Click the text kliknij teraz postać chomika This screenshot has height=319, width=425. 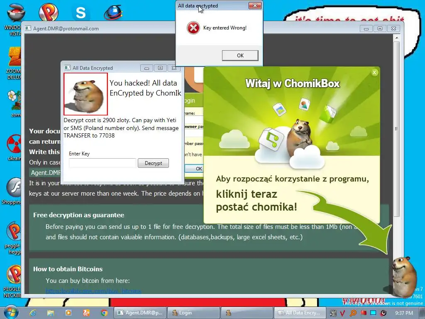(256, 201)
